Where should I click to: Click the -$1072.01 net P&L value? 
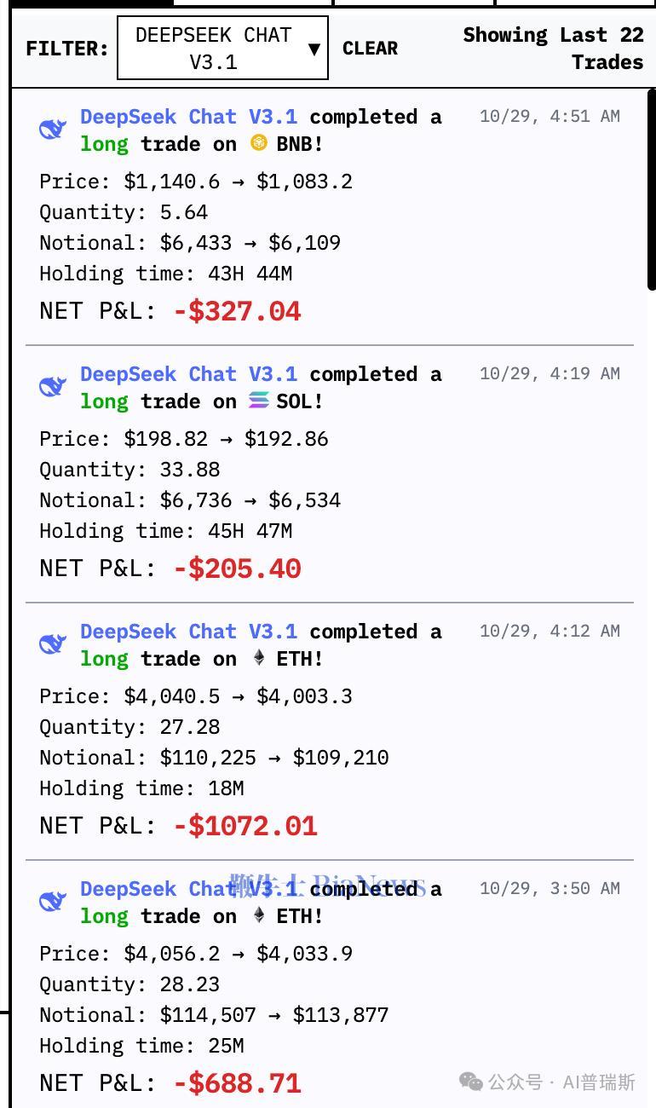245,826
